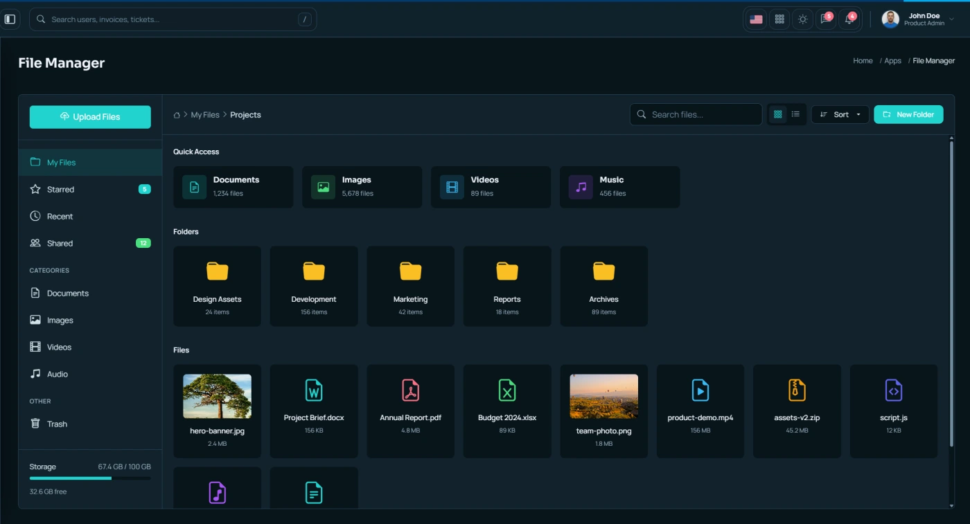
Task: Select the Annual Report.pdf file
Action: (x=410, y=411)
